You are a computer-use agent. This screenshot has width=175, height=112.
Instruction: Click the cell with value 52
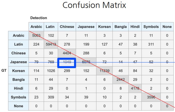point(151,62)
